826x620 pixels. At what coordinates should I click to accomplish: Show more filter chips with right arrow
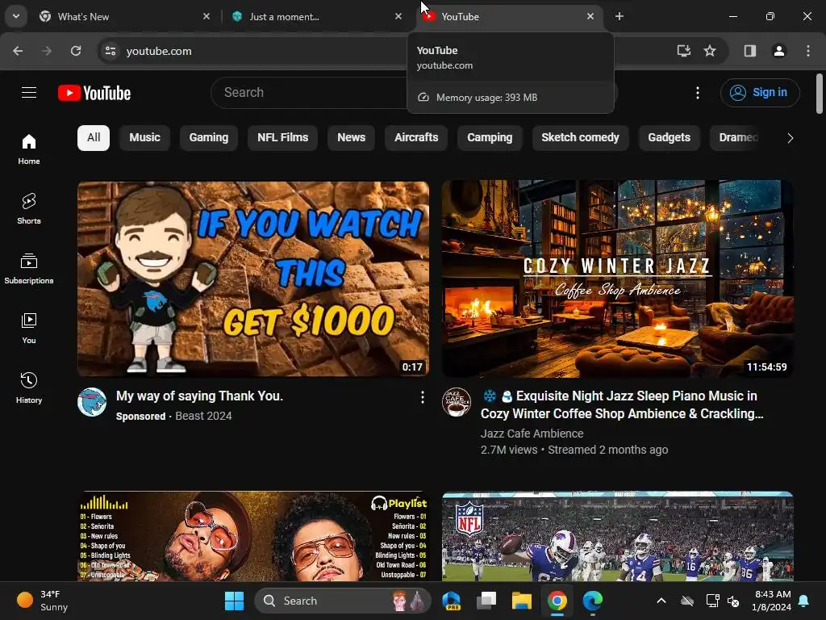coord(790,138)
